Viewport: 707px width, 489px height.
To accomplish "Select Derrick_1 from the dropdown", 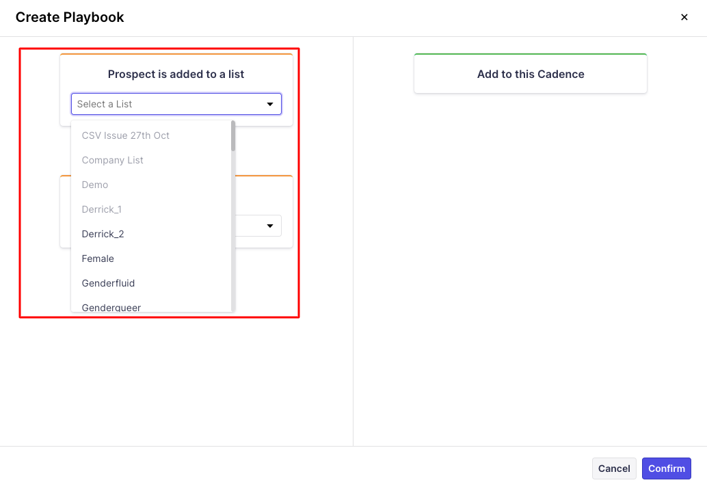I will (102, 209).
